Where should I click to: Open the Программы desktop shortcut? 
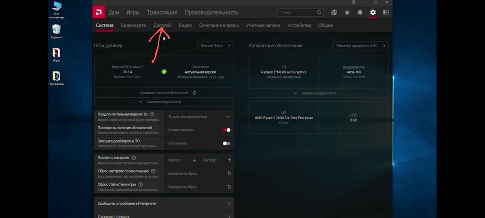pos(56,78)
